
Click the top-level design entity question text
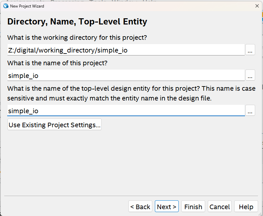[131, 93]
